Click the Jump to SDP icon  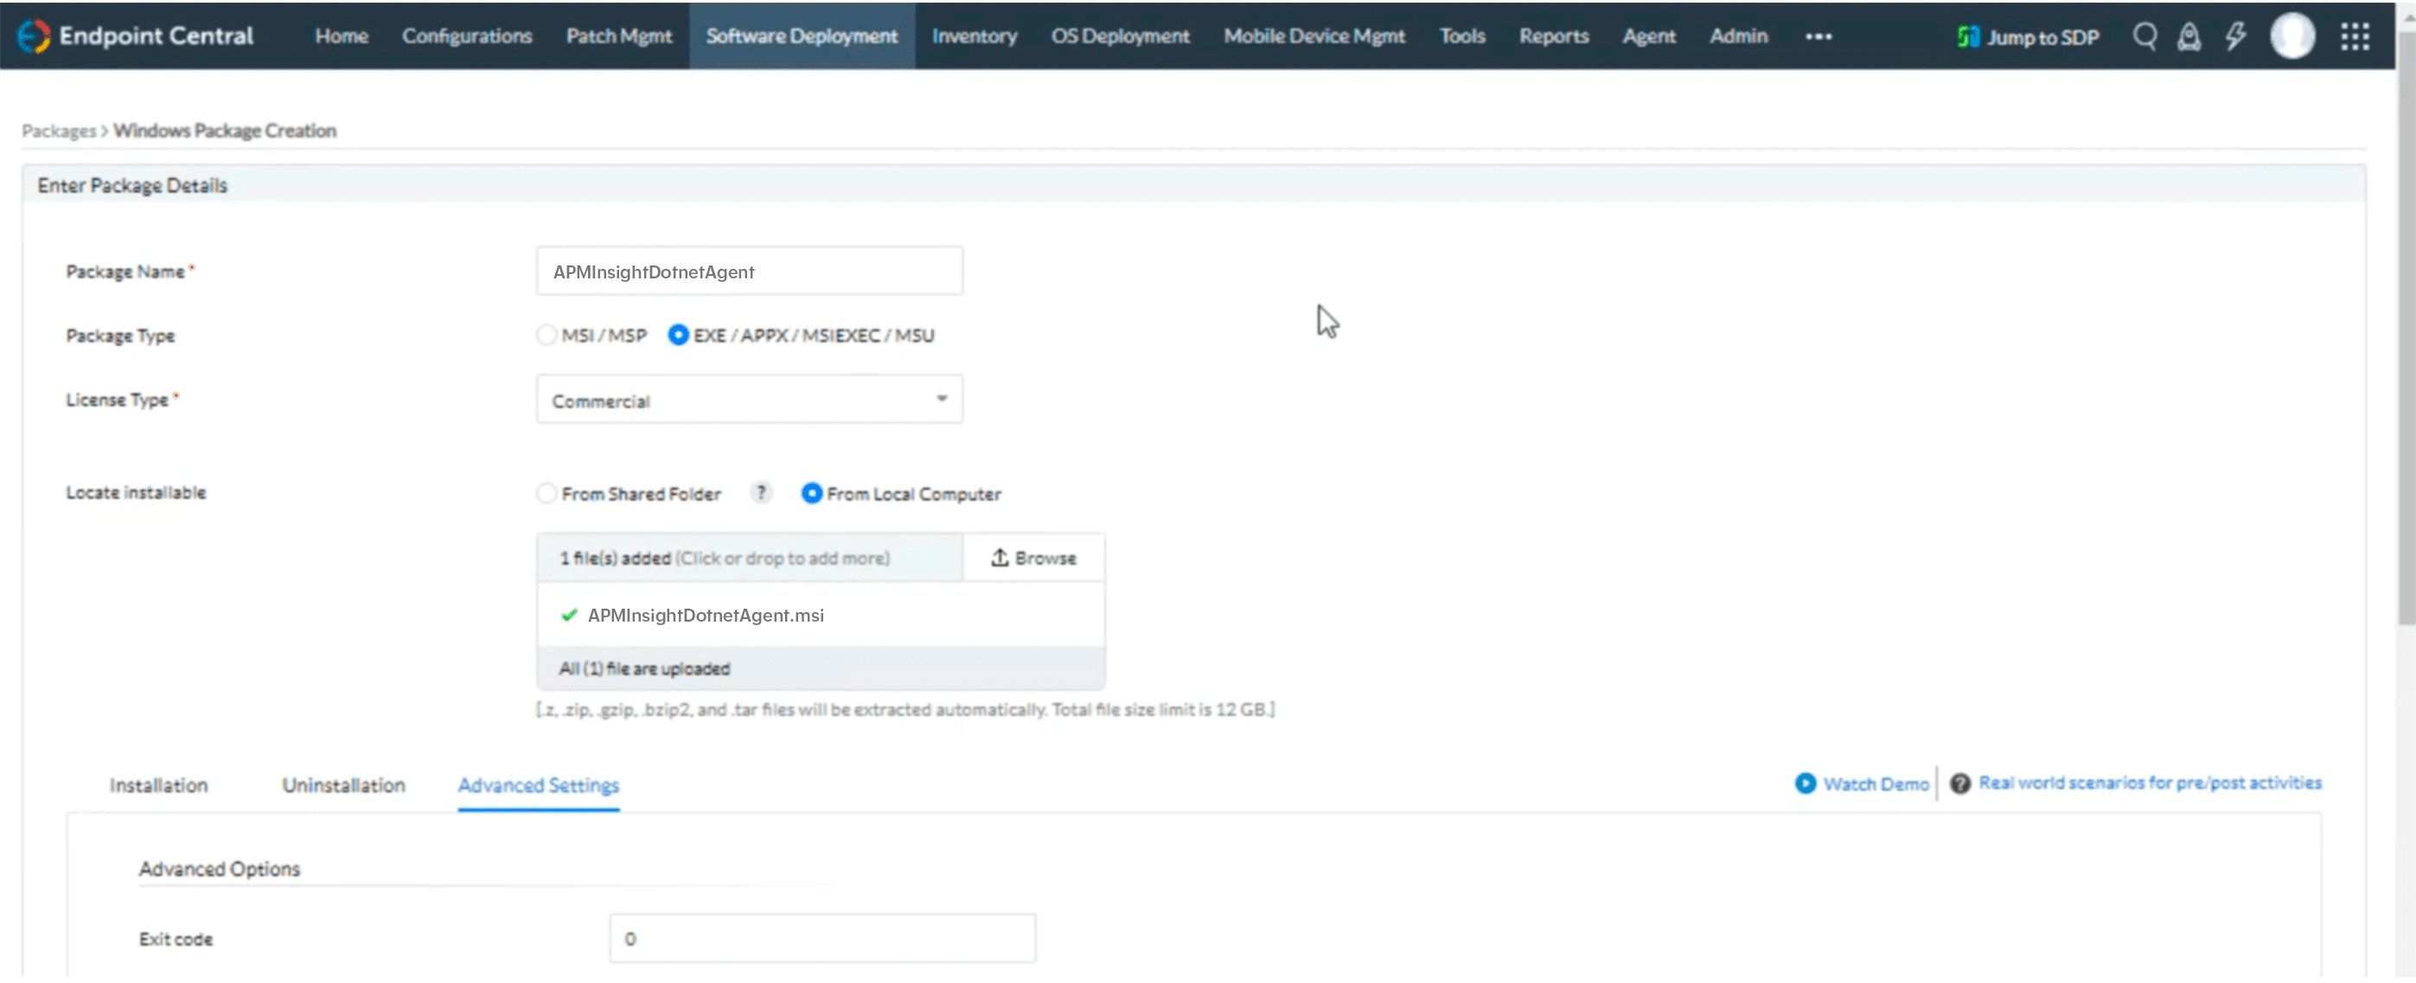(x=1968, y=36)
